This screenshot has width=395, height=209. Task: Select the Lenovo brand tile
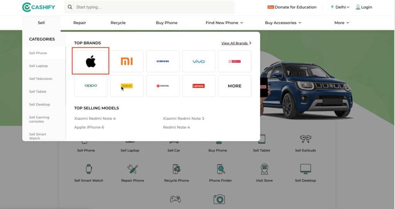pyautogui.click(x=199, y=86)
